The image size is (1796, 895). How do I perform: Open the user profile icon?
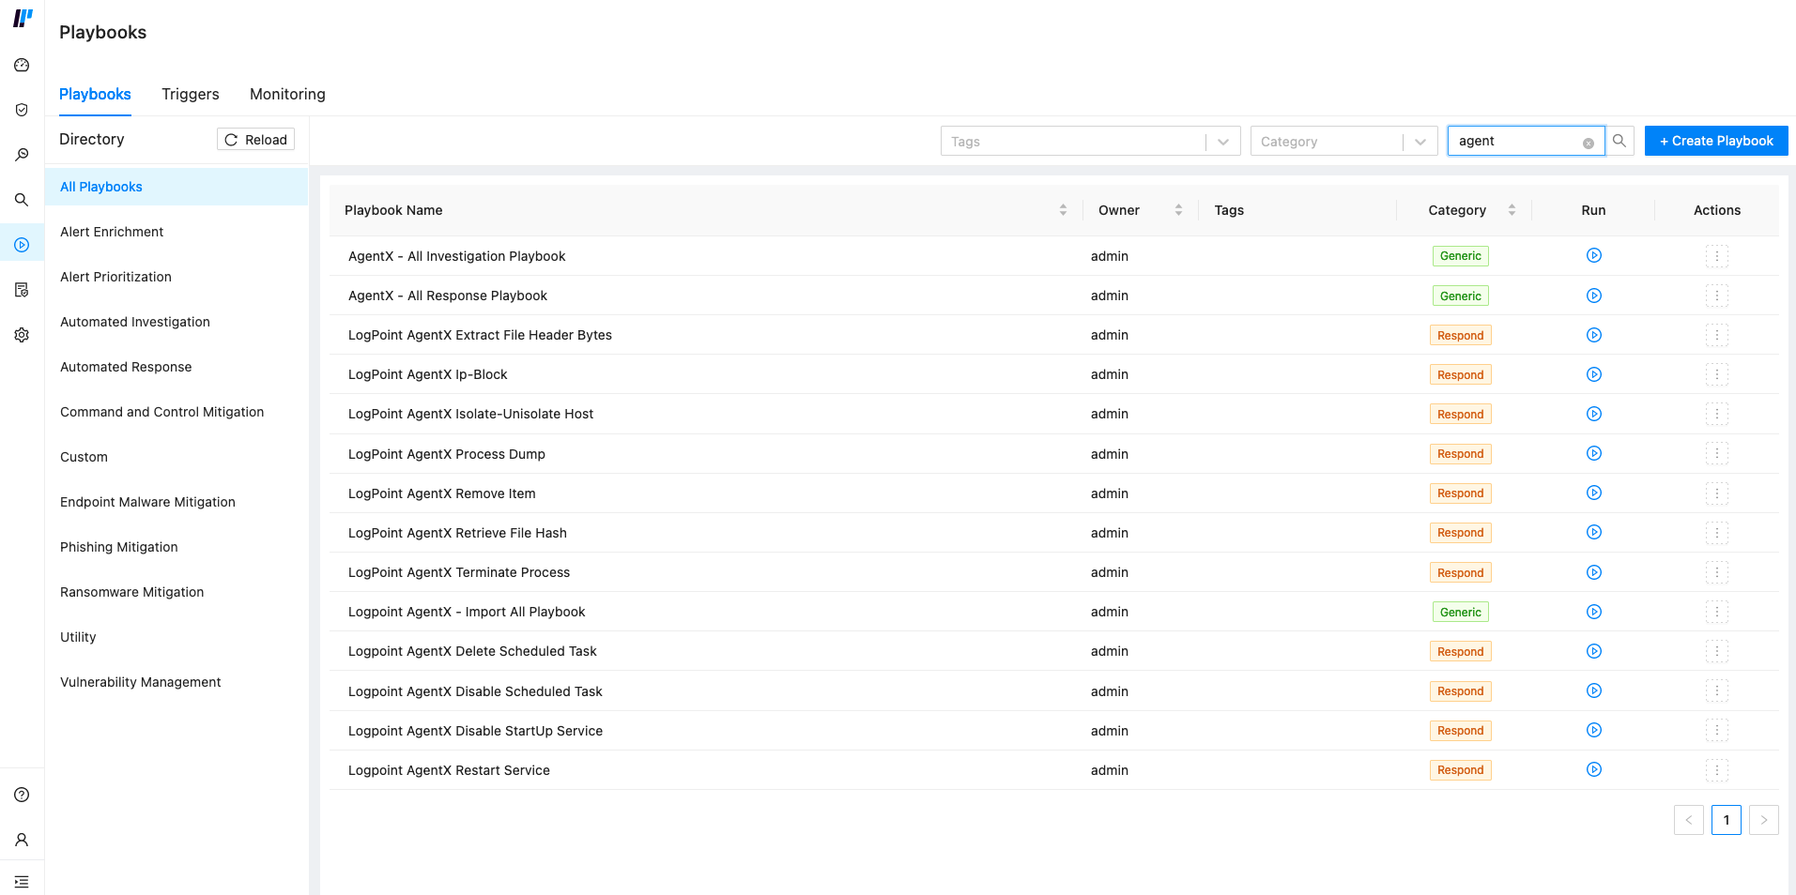pos(22,840)
